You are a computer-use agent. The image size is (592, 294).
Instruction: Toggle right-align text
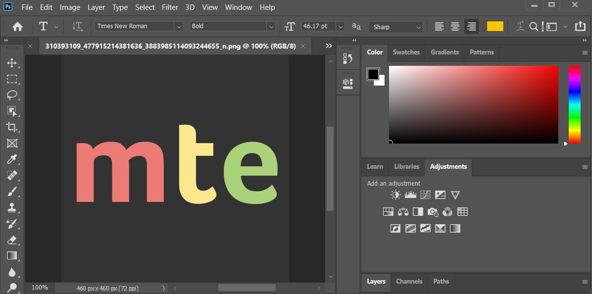[x=471, y=26]
